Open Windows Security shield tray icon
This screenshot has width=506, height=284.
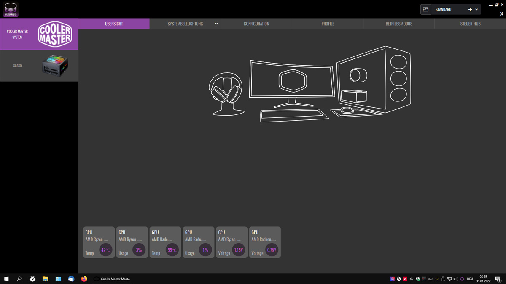[x=418, y=279]
